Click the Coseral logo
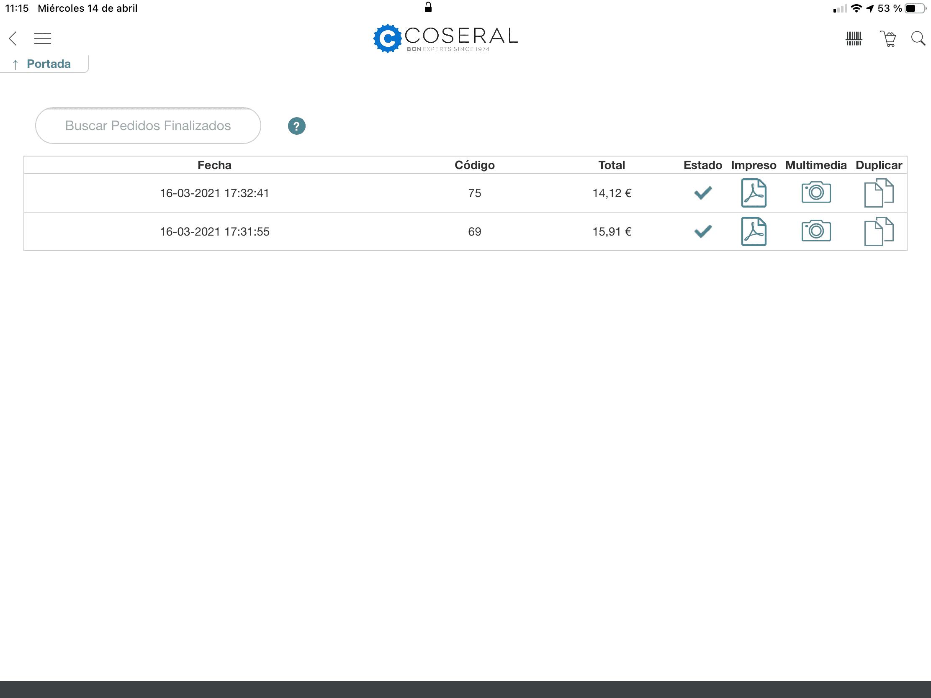This screenshot has width=931, height=698. pos(446,38)
